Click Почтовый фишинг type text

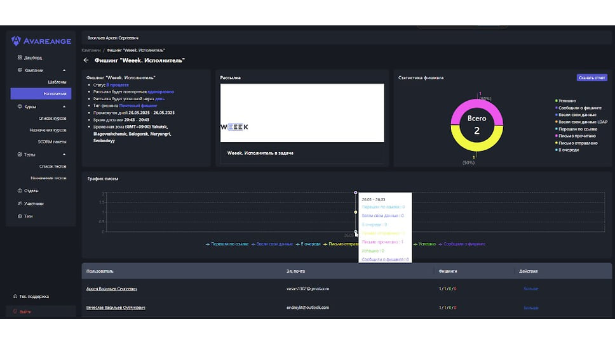(x=138, y=106)
